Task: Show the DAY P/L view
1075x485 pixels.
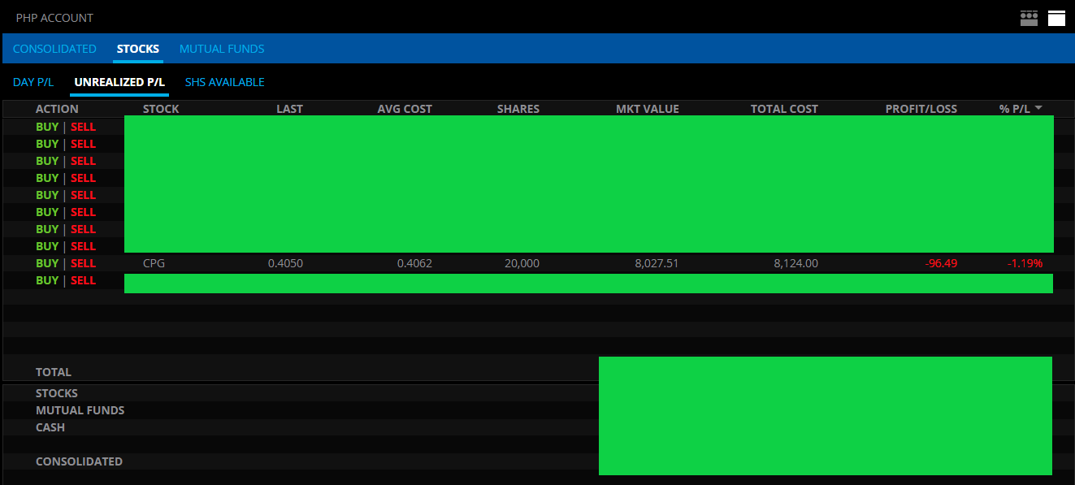Action: [x=33, y=82]
